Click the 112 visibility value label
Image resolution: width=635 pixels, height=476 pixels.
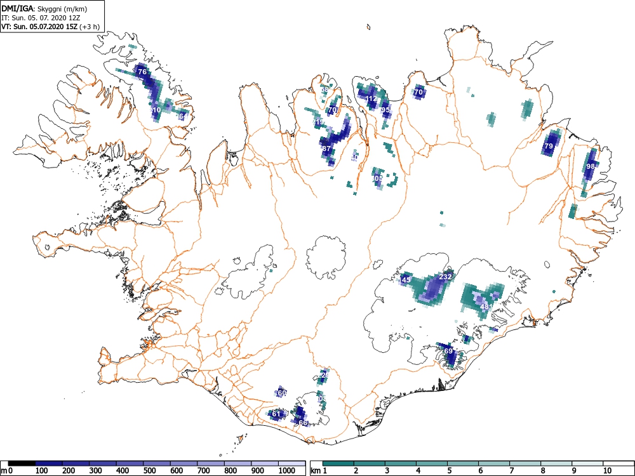click(x=371, y=98)
